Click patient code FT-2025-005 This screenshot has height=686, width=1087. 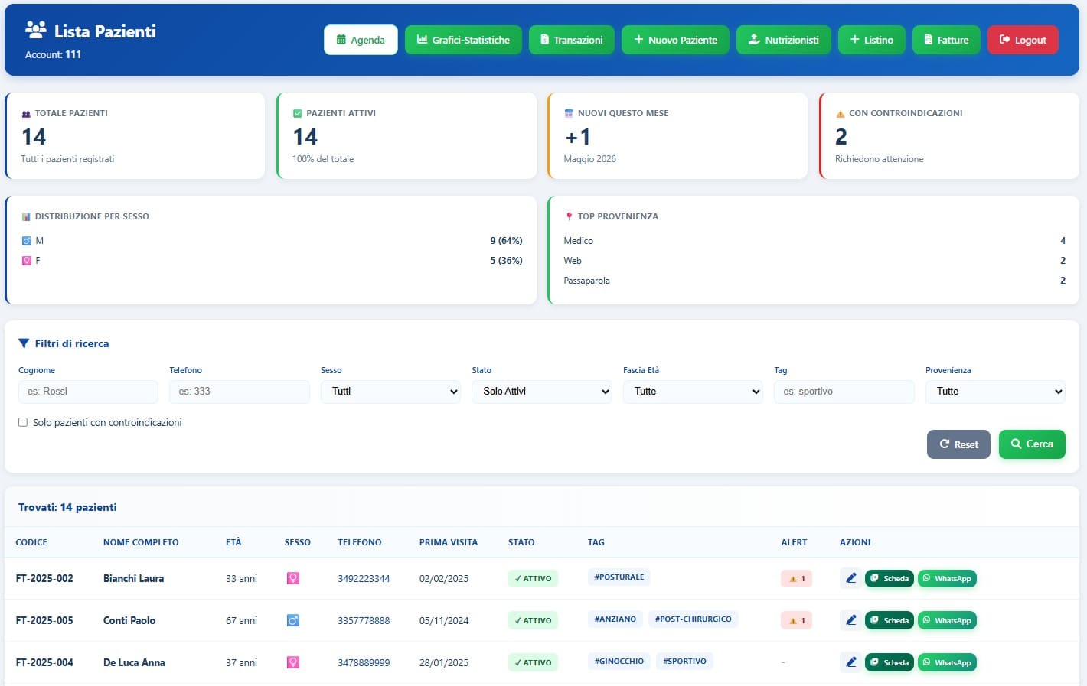tap(44, 621)
